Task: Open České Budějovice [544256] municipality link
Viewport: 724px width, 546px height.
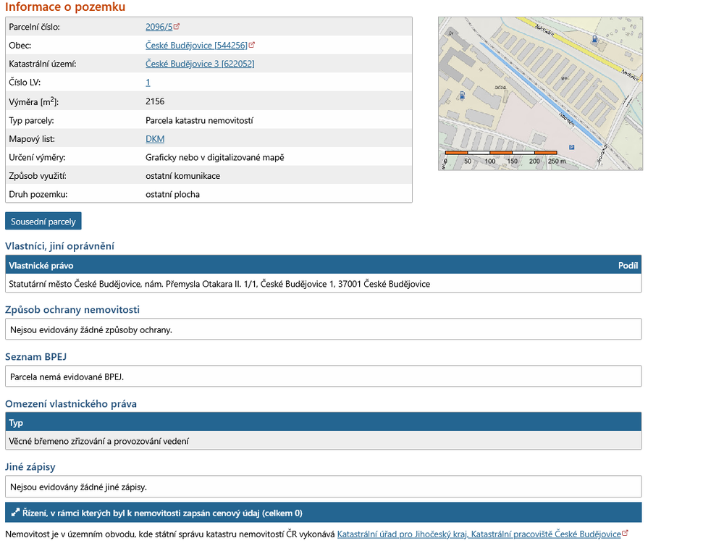Action: (196, 46)
